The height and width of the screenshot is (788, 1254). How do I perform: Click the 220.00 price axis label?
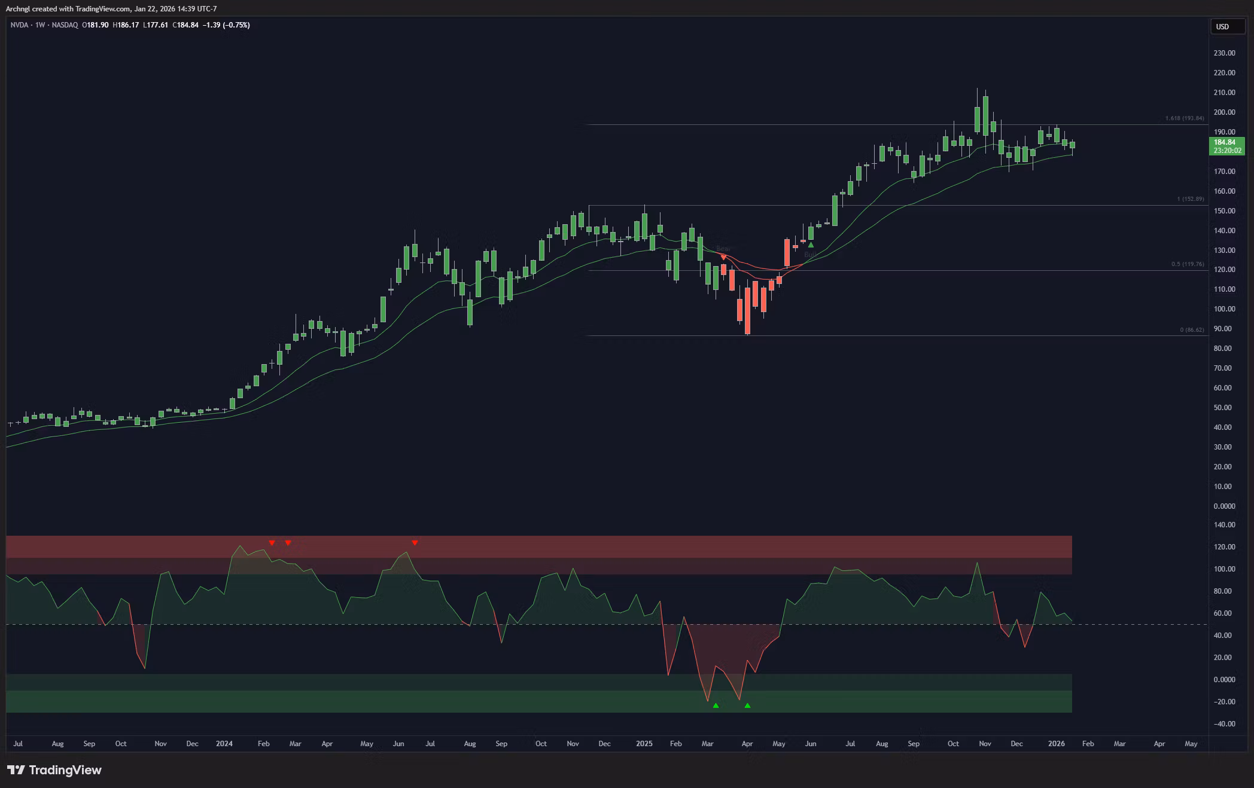tap(1225, 73)
